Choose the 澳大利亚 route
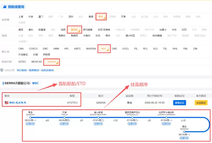212x143 pixels. tap(130, 35)
